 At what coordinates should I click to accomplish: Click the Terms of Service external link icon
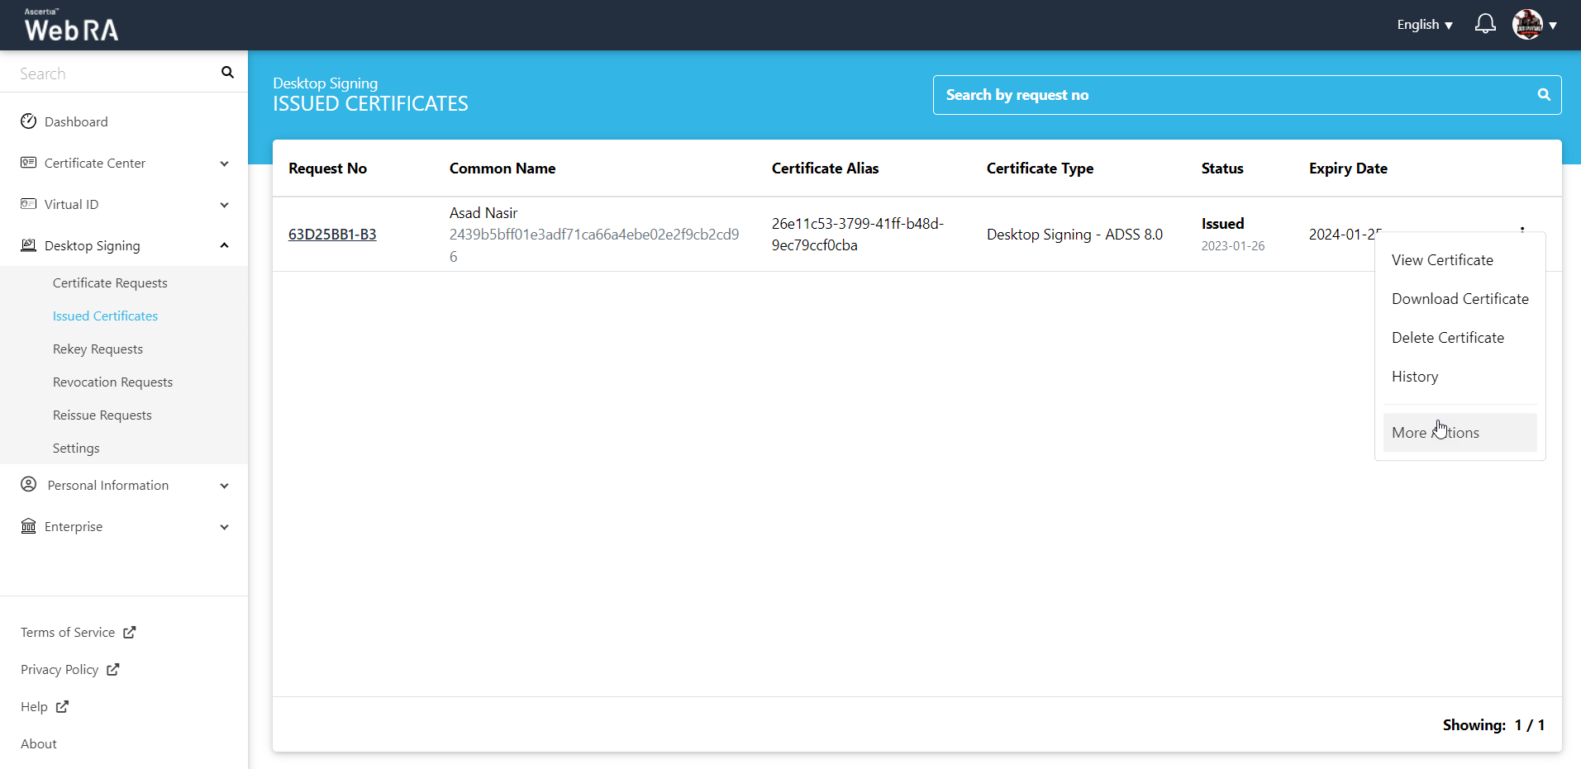130,632
